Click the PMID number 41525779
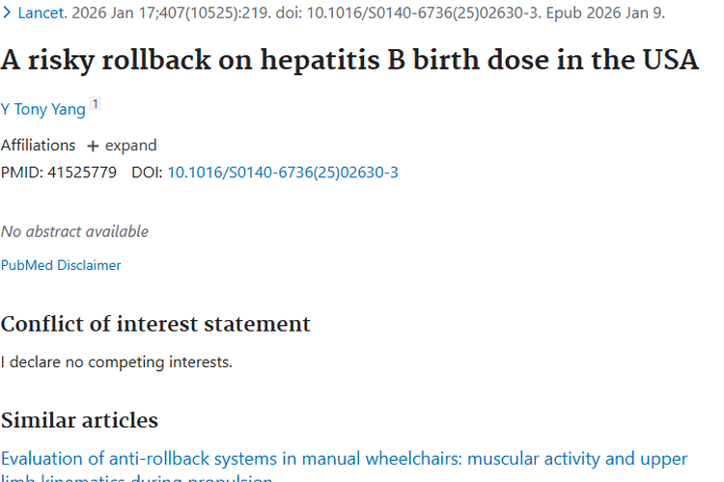Screen dimensions: 724x482 (82, 173)
